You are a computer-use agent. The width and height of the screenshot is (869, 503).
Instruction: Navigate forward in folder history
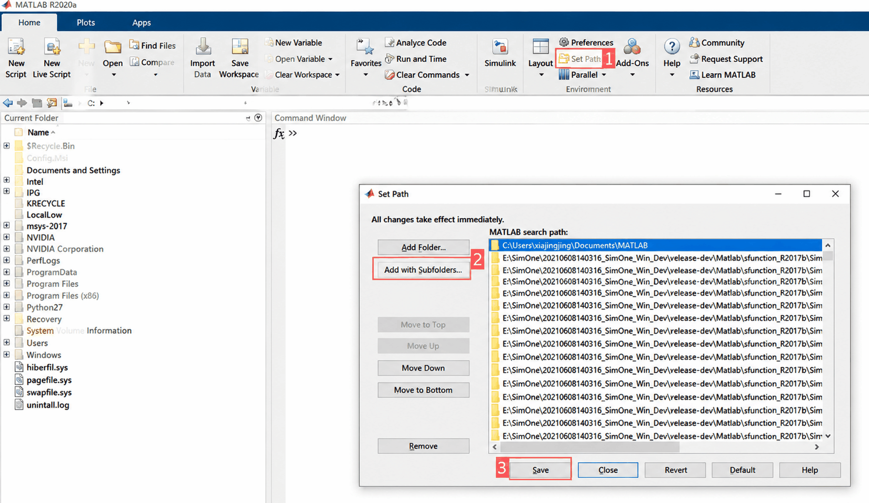click(x=22, y=103)
